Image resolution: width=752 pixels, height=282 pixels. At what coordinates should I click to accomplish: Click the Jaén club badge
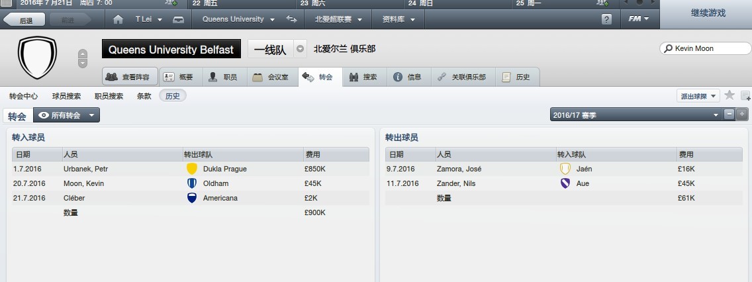point(565,169)
